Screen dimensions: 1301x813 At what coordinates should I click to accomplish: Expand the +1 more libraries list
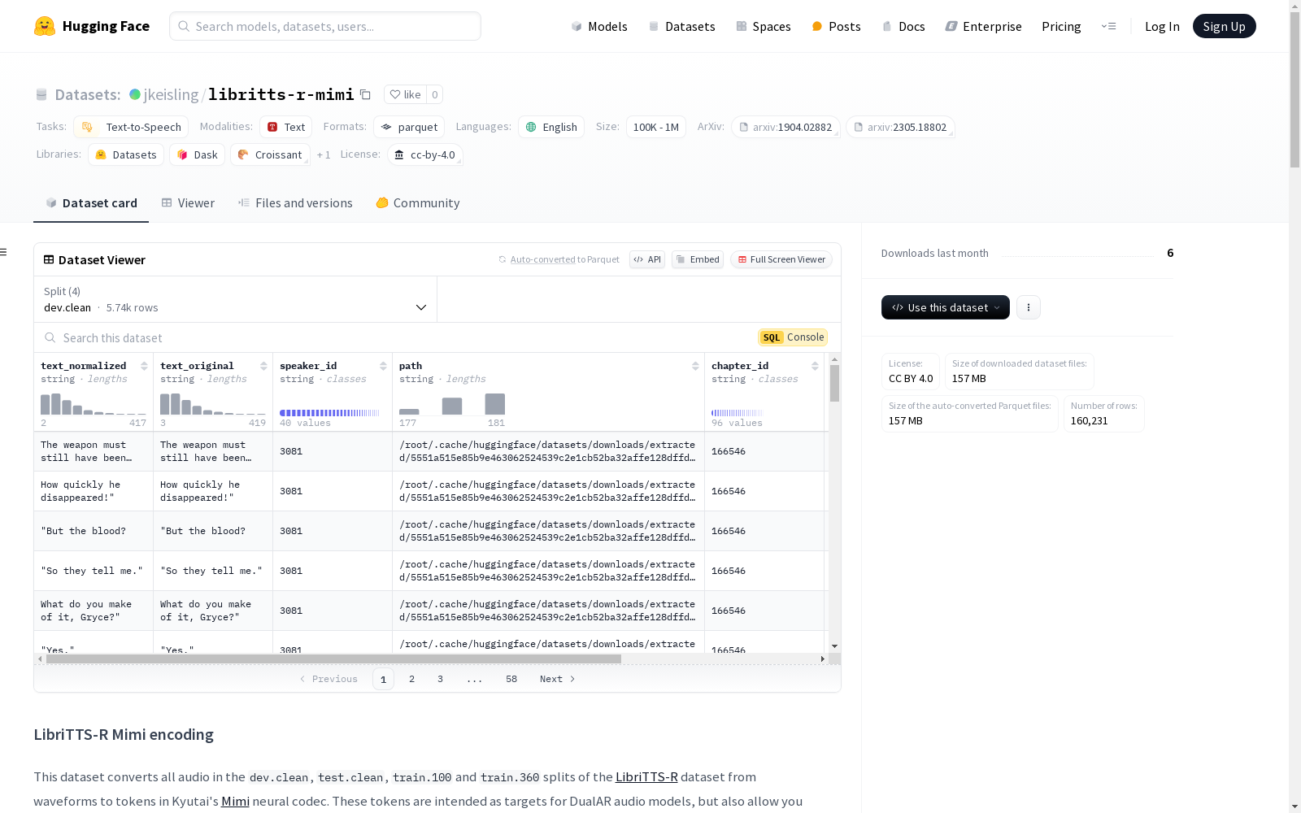coord(324,154)
